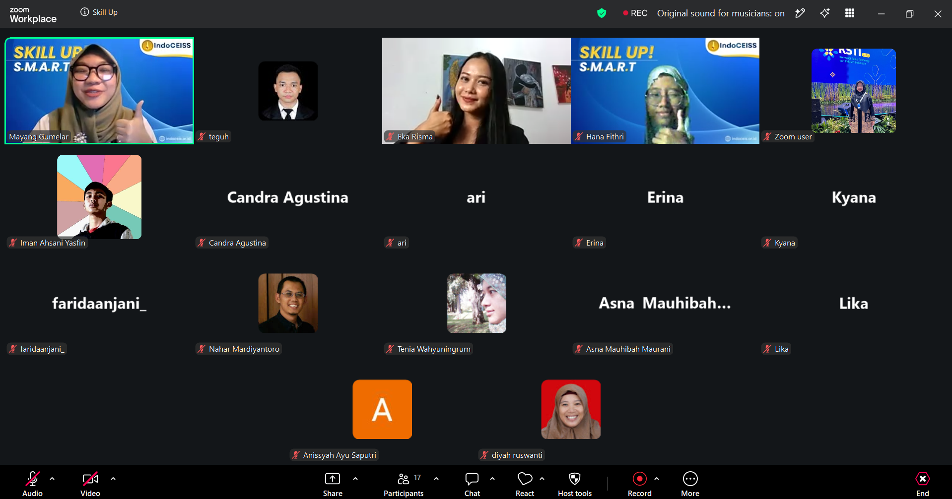Unmute microphone using Audio button

33,484
